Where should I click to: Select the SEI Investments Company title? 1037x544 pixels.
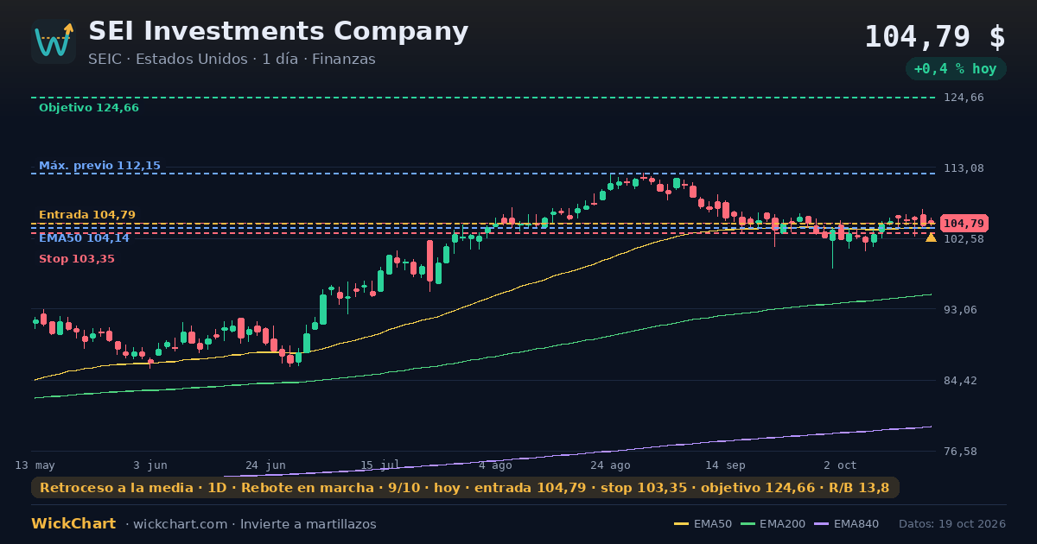[x=278, y=31]
